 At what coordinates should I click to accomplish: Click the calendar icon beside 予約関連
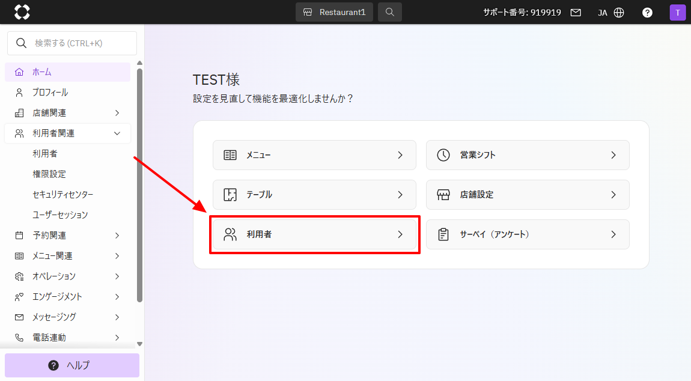coord(19,236)
